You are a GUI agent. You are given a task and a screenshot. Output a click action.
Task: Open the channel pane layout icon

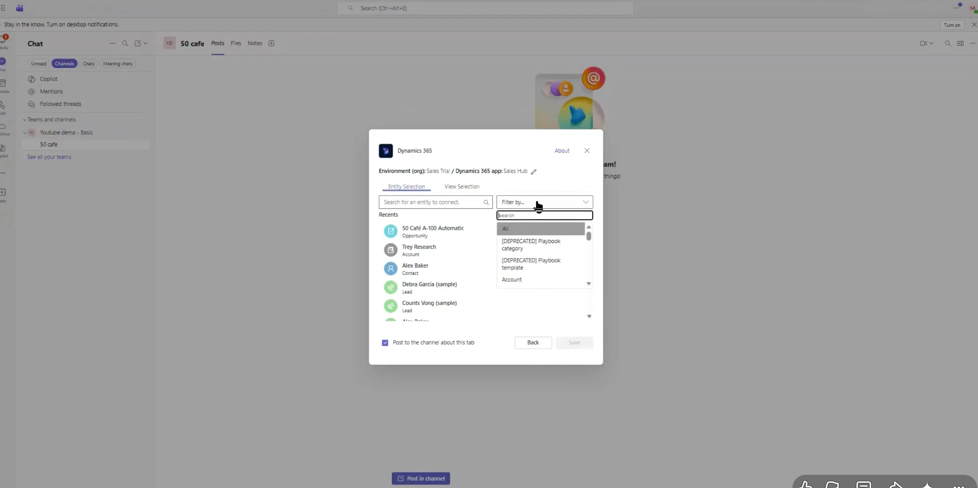tap(960, 43)
